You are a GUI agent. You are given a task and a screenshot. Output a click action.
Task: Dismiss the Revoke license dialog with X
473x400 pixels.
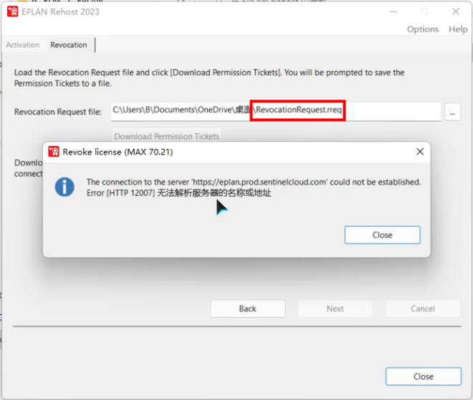[421, 152]
